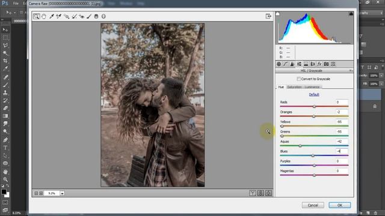385x216 pixels.
Task: Click the Greens hue slider handle
Action: [282, 136]
